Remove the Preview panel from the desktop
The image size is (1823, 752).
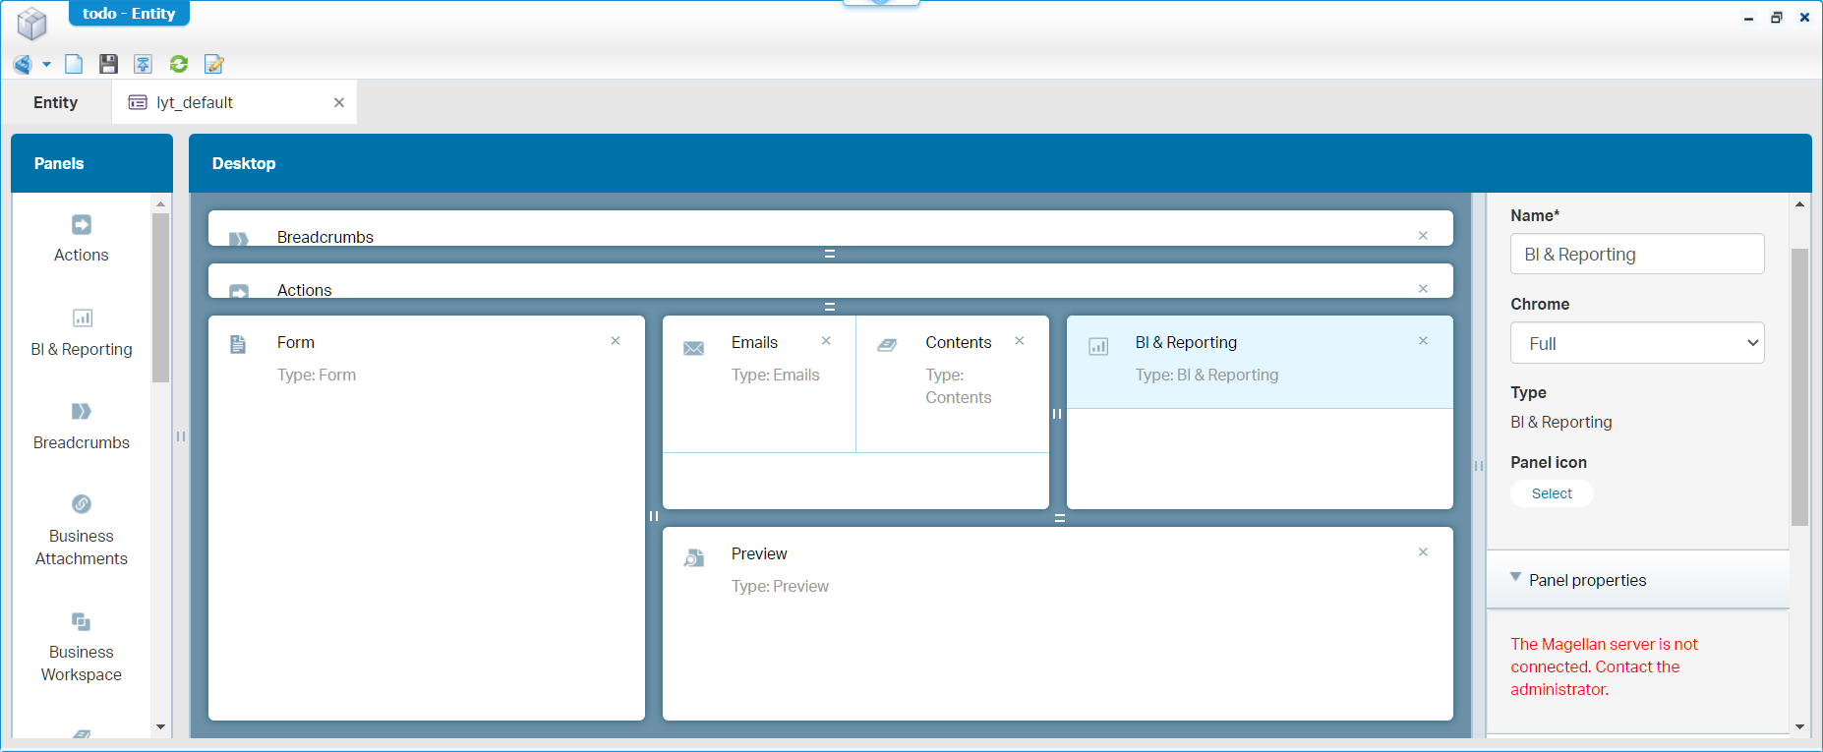click(1423, 552)
